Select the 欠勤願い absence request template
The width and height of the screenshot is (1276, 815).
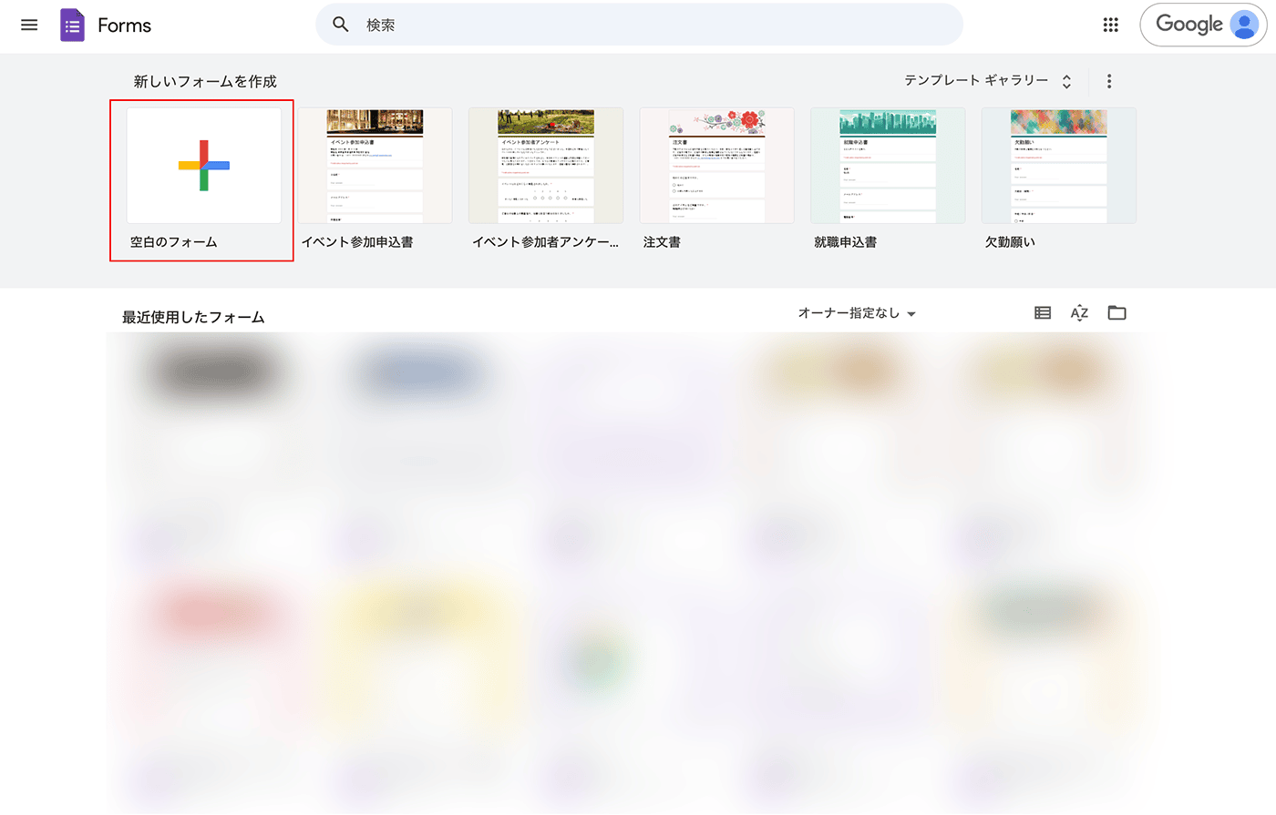click(x=1058, y=166)
